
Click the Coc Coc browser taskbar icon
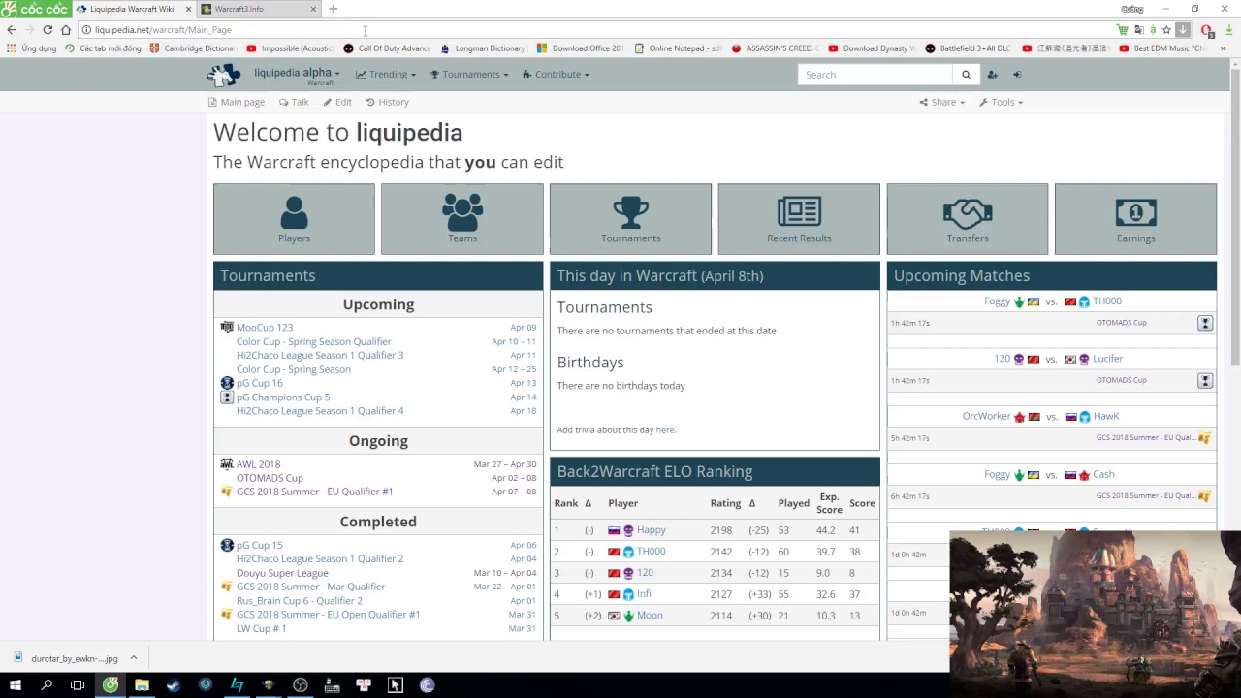click(111, 685)
